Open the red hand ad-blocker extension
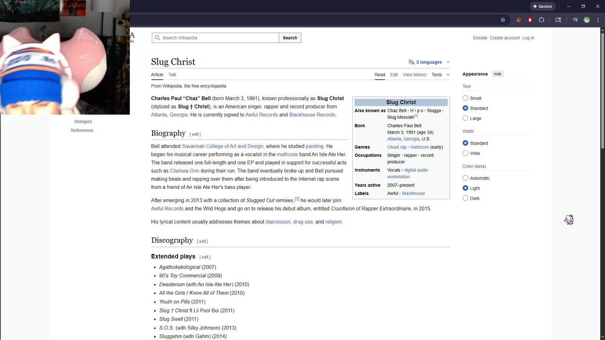The image size is (605, 340). click(530, 20)
